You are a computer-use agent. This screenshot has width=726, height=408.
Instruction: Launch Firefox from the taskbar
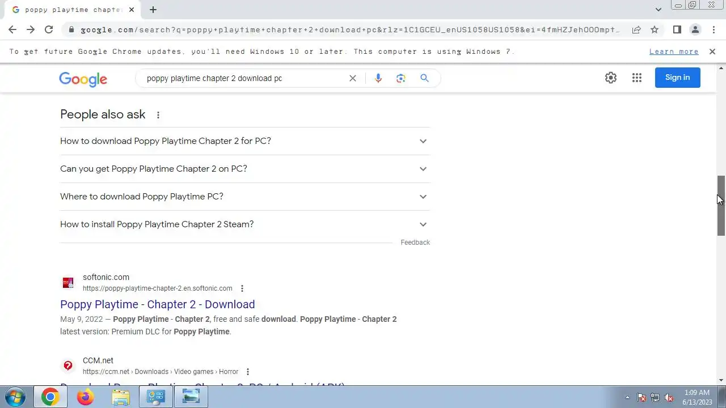[x=86, y=397]
